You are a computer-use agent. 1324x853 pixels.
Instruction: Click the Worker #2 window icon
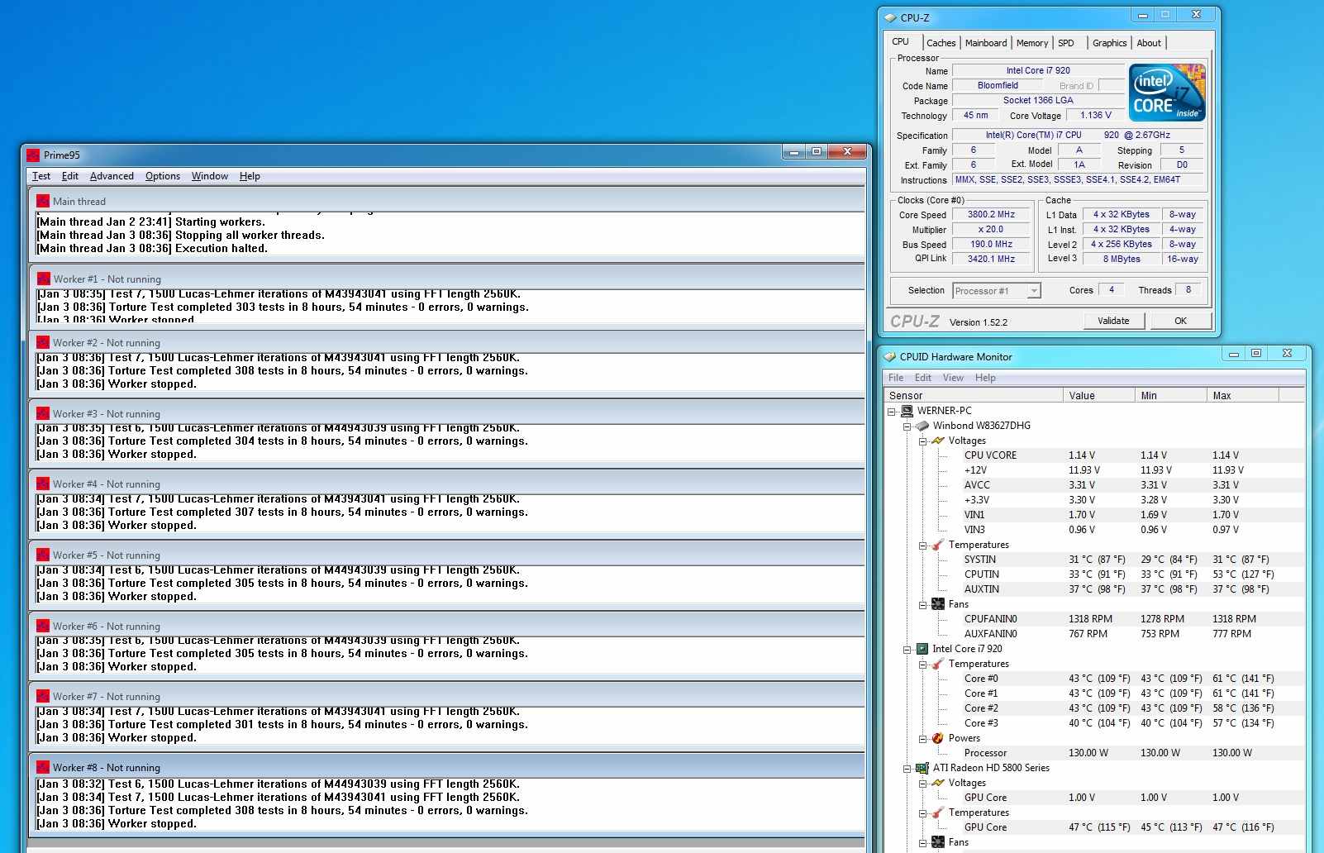tap(43, 342)
